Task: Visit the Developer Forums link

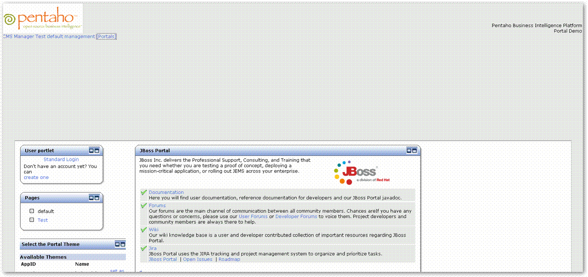Action: tap(296, 216)
